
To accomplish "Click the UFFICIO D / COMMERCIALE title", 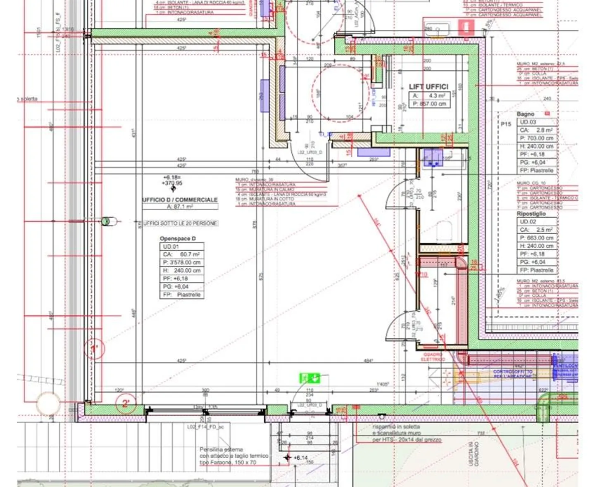I will 180,200.
